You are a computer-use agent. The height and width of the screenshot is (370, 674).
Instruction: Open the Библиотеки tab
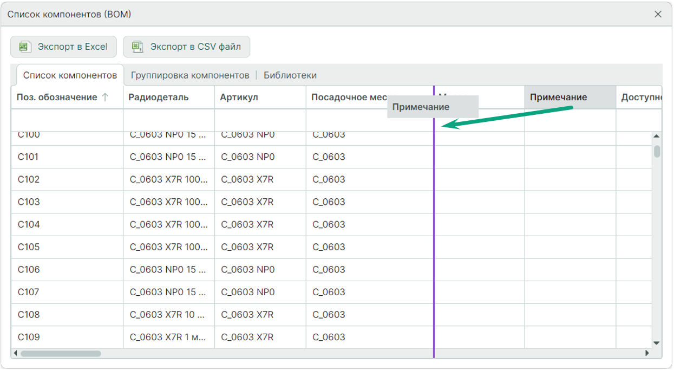(x=290, y=75)
